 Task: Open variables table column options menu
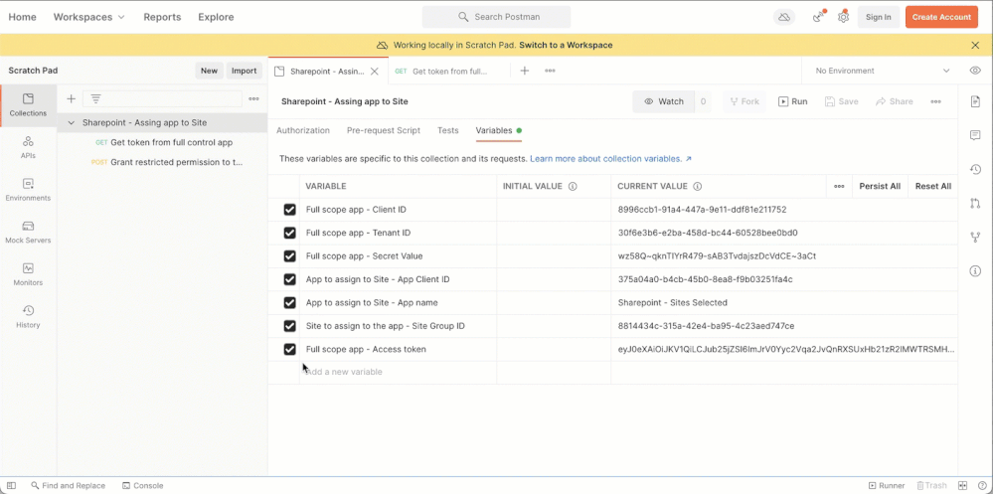pyautogui.click(x=839, y=187)
